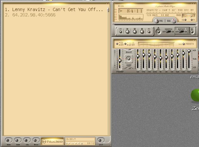Click the Next track knob
Viewport: 199px width, 147px height.
click(x=149, y=32)
